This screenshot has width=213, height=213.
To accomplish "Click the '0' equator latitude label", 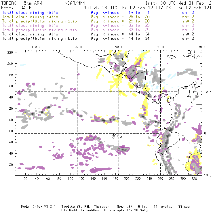I will (x=205, y=133).
